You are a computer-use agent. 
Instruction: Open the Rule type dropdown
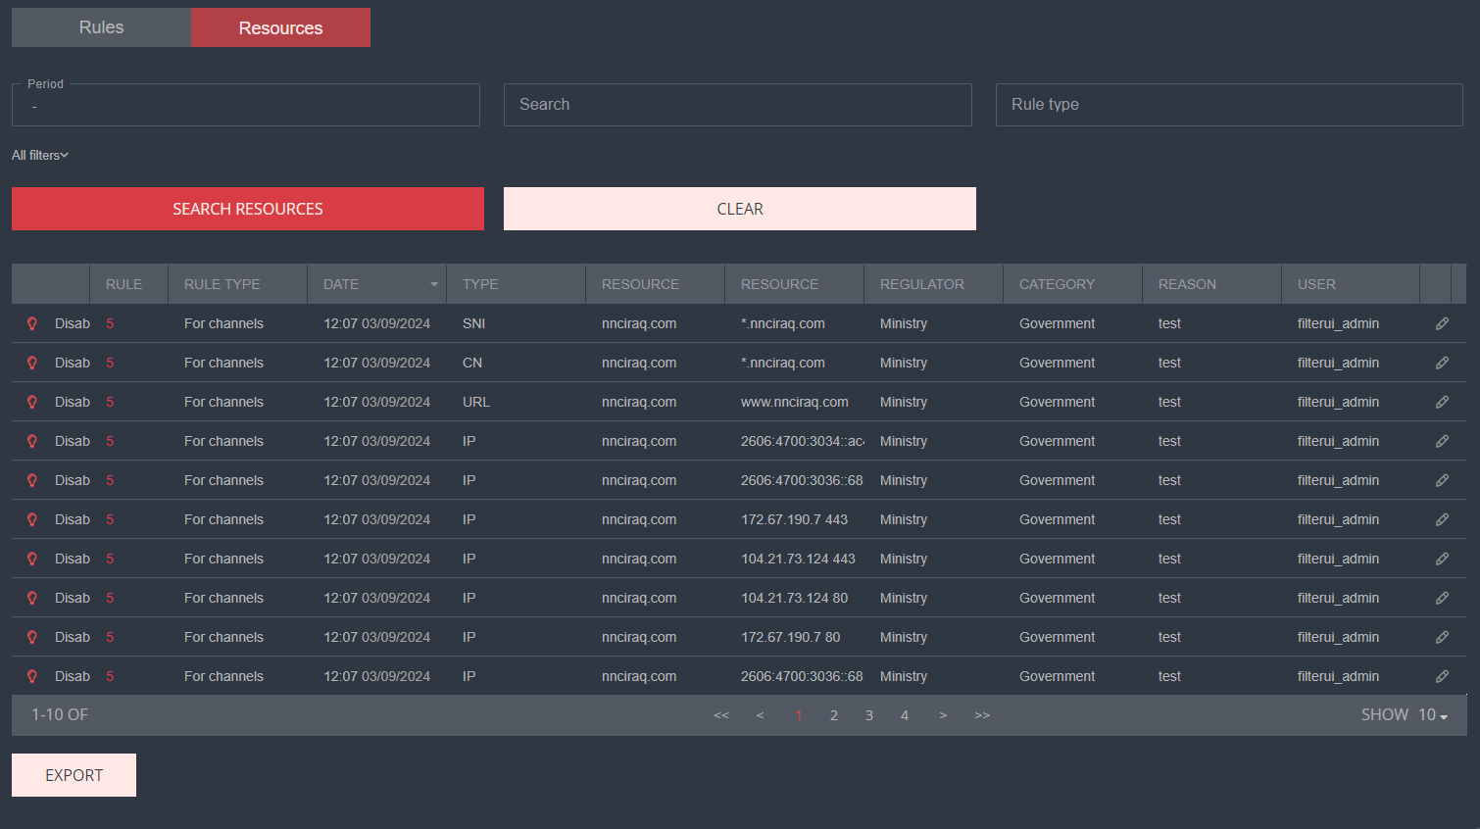click(1228, 105)
